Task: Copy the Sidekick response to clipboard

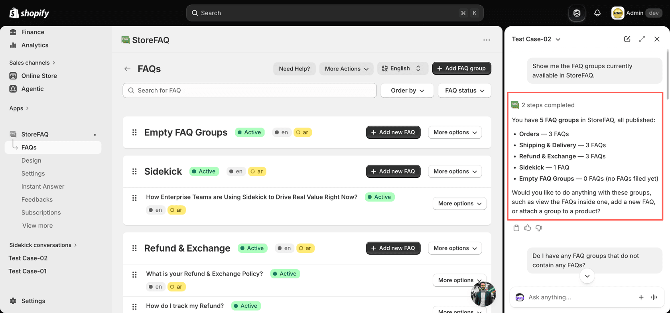Action: (516, 228)
